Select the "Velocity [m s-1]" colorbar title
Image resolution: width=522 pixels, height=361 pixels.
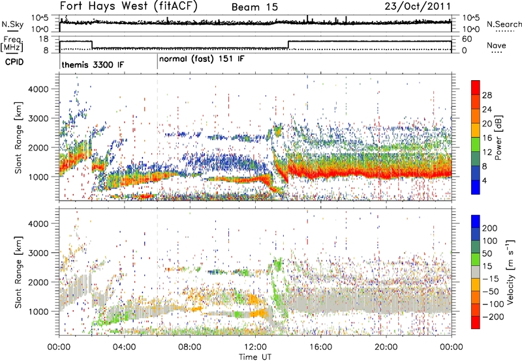(x=510, y=272)
